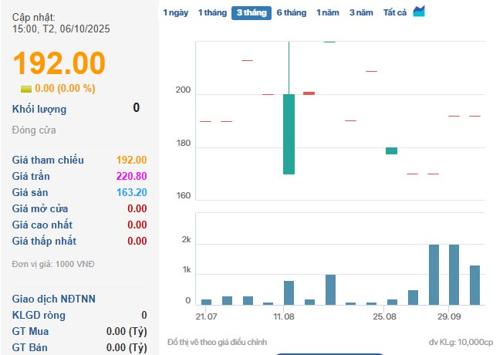Click the Khối lượng label
503x355 pixels.
39,109
